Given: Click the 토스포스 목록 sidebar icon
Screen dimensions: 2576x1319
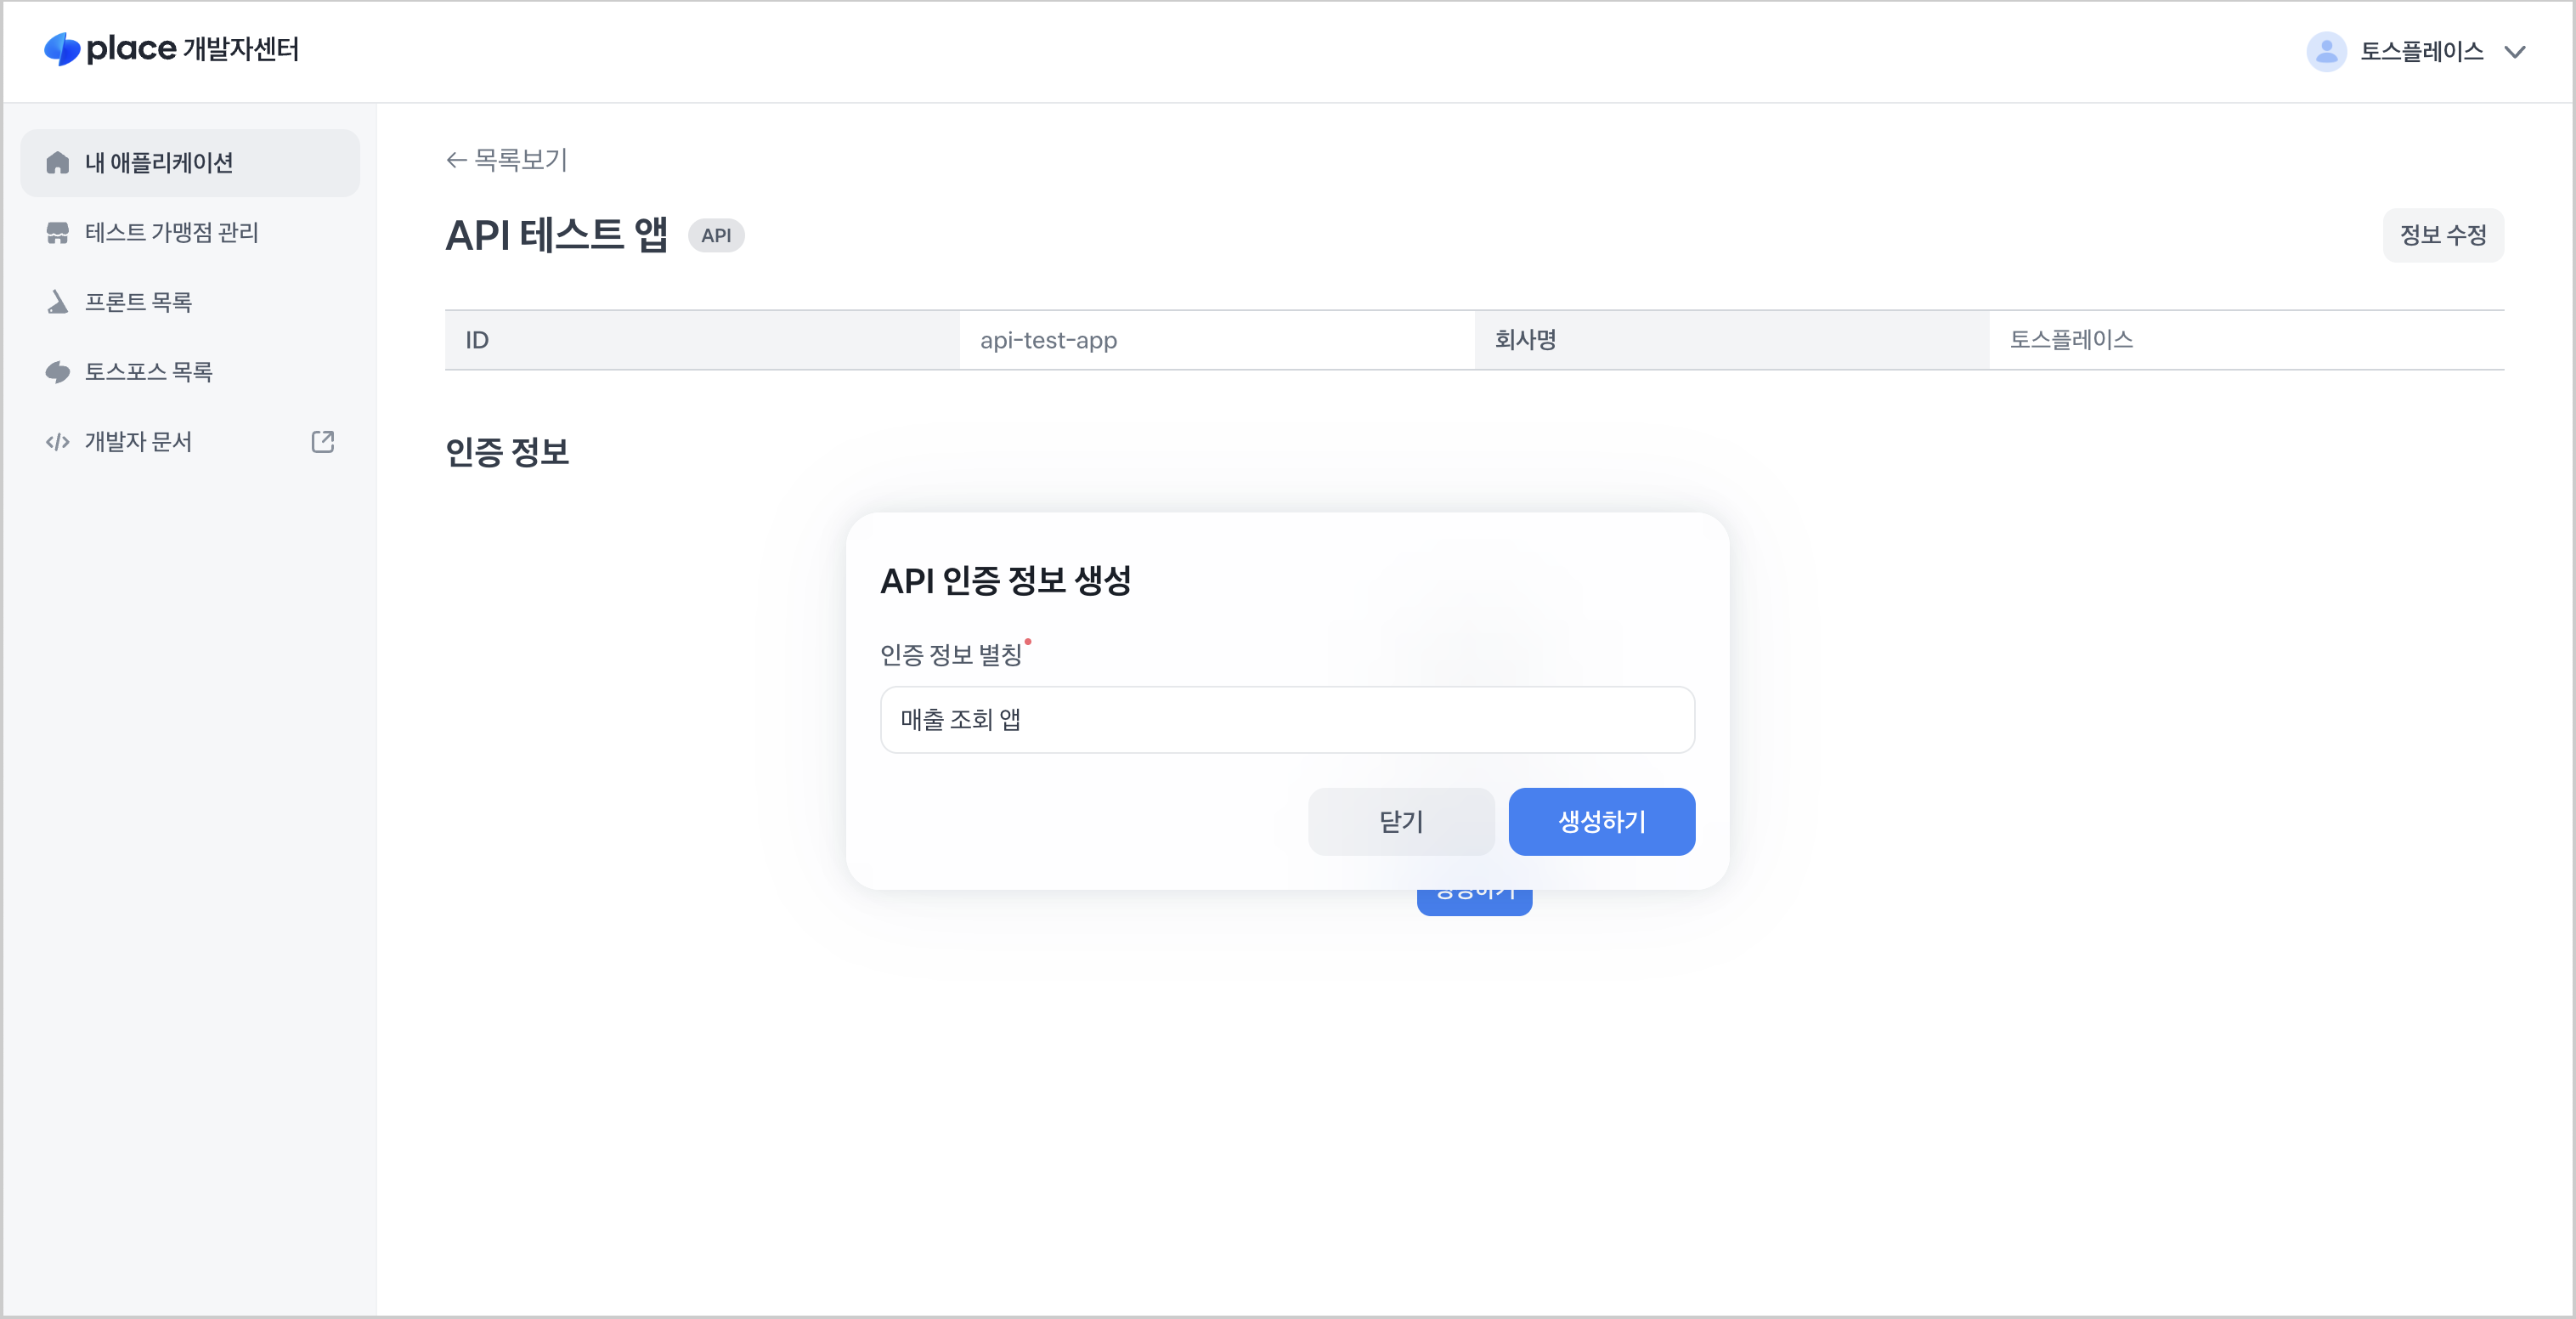Looking at the screenshot, I should pos(57,371).
